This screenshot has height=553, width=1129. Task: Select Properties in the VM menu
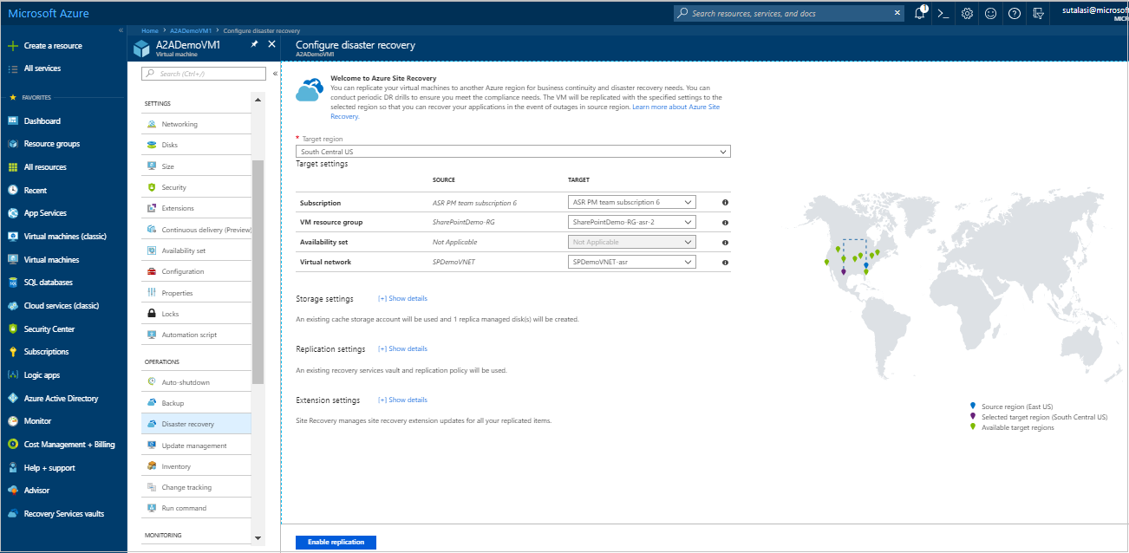click(x=196, y=293)
